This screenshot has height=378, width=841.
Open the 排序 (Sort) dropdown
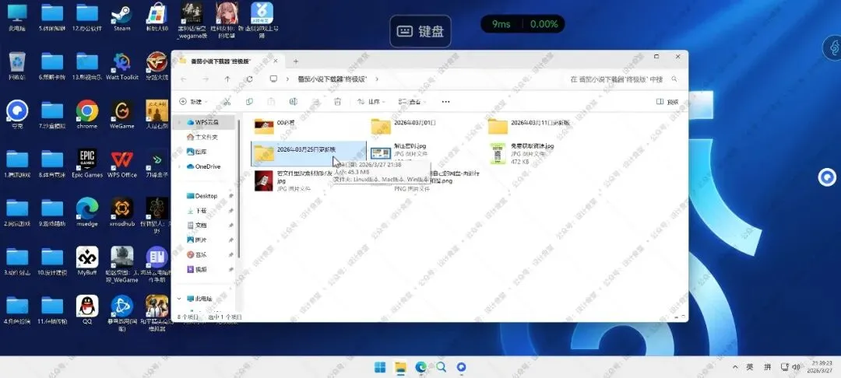371,102
